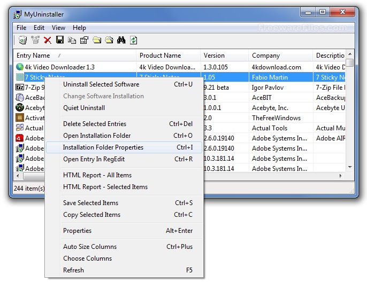Sort by Description column header
The image size is (367, 282).
tap(330, 56)
